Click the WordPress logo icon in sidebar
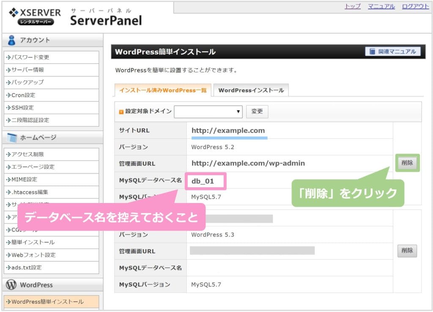The image size is (433, 312). [11, 285]
